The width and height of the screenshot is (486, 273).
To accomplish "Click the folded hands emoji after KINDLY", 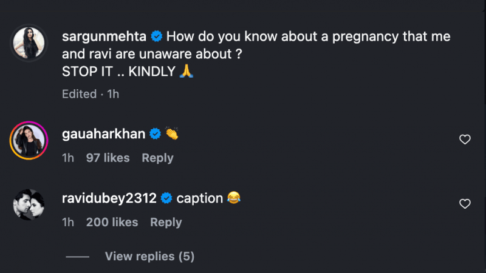I will click(186, 72).
